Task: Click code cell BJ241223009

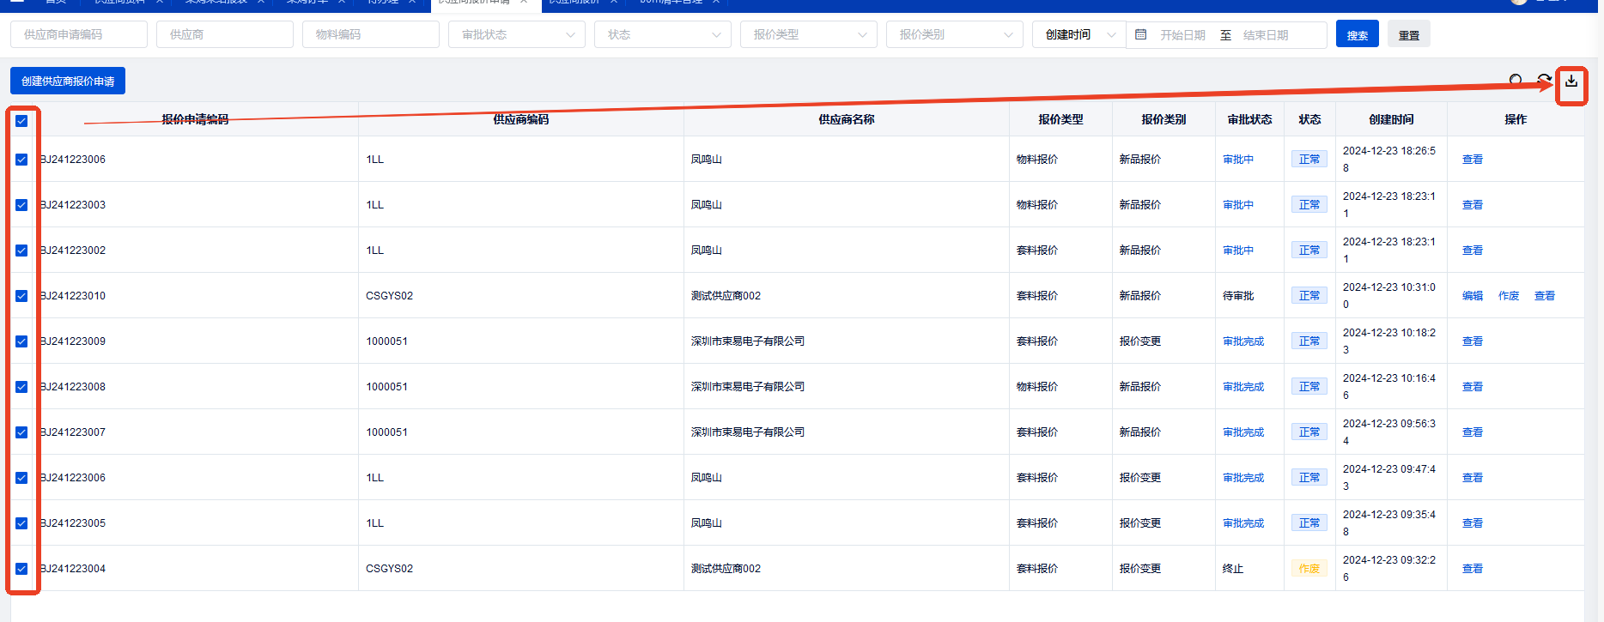Action: click(x=73, y=341)
